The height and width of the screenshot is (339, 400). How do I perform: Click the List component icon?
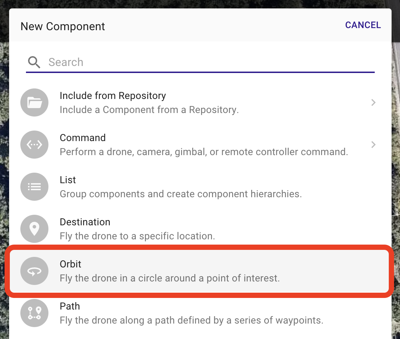pos(34,187)
